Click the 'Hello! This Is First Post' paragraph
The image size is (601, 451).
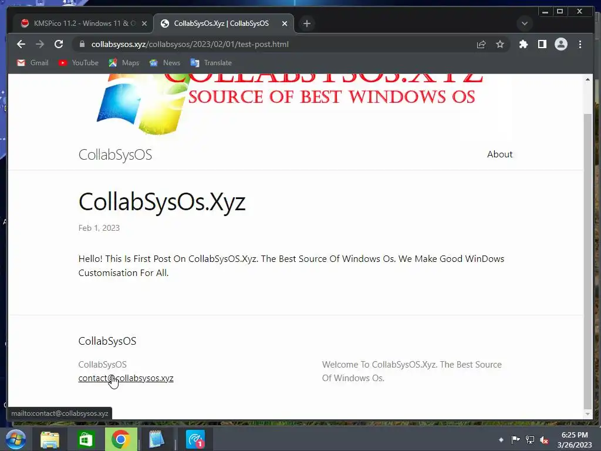(291, 266)
